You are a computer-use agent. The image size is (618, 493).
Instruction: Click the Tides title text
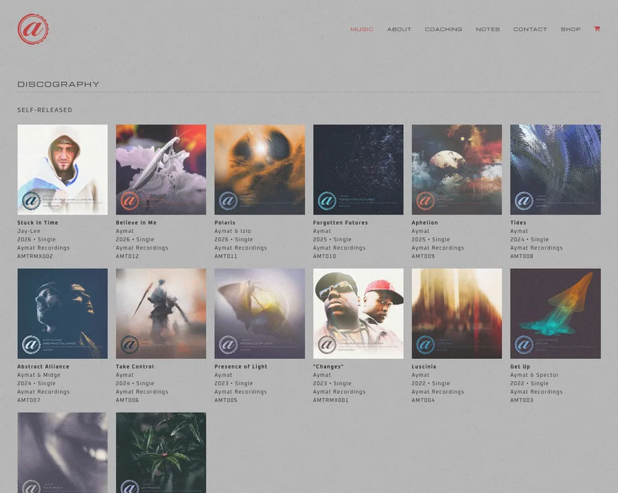tap(518, 223)
